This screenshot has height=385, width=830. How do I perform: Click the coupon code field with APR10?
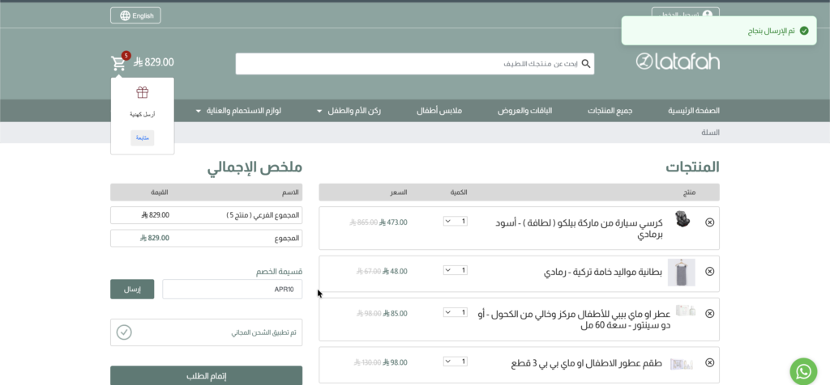233,290
